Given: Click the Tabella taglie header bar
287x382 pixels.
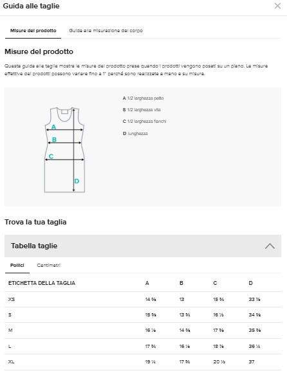Looking at the screenshot, I should pos(143,246).
